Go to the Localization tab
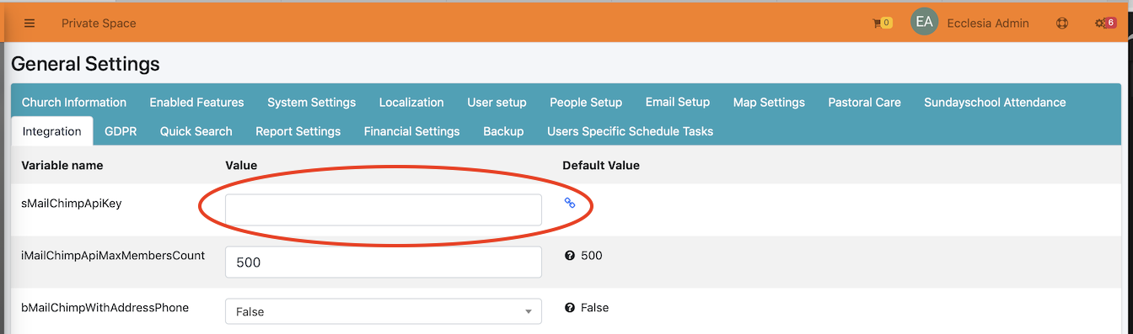1133x334 pixels. [x=411, y=102]
